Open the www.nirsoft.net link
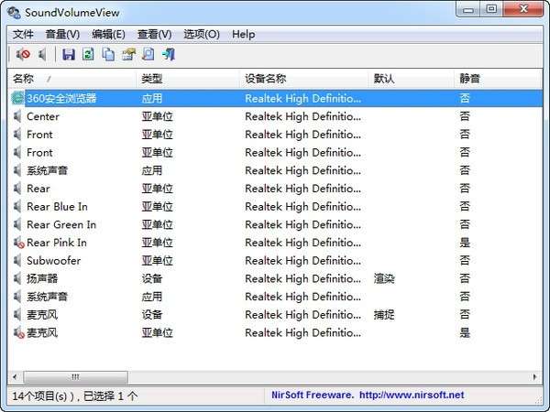 [412, 396]
